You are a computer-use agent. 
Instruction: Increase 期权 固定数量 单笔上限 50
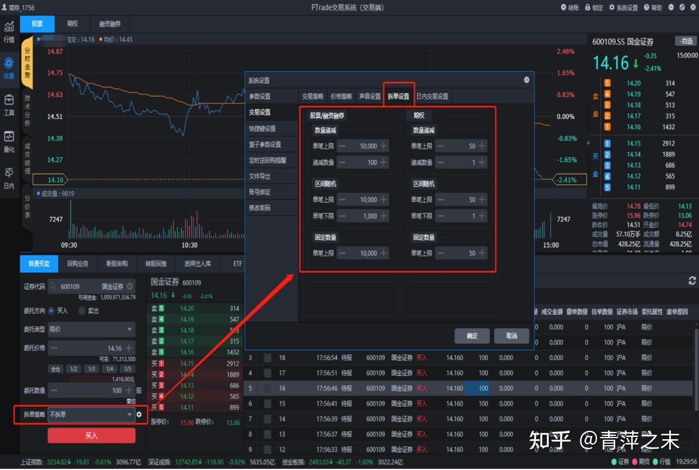coord(482,253)
